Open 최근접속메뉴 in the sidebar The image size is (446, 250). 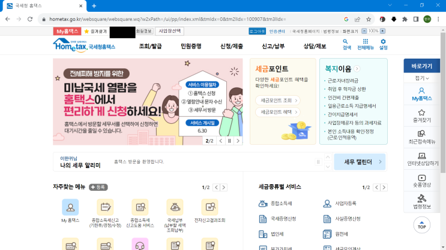point(422,138)
